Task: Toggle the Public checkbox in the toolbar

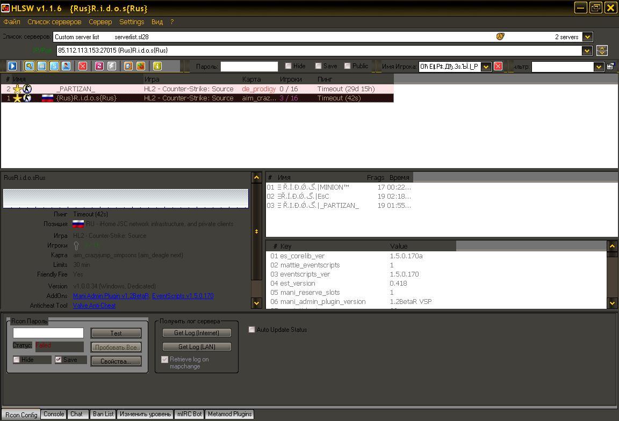Action: click(x=348, y=66)
